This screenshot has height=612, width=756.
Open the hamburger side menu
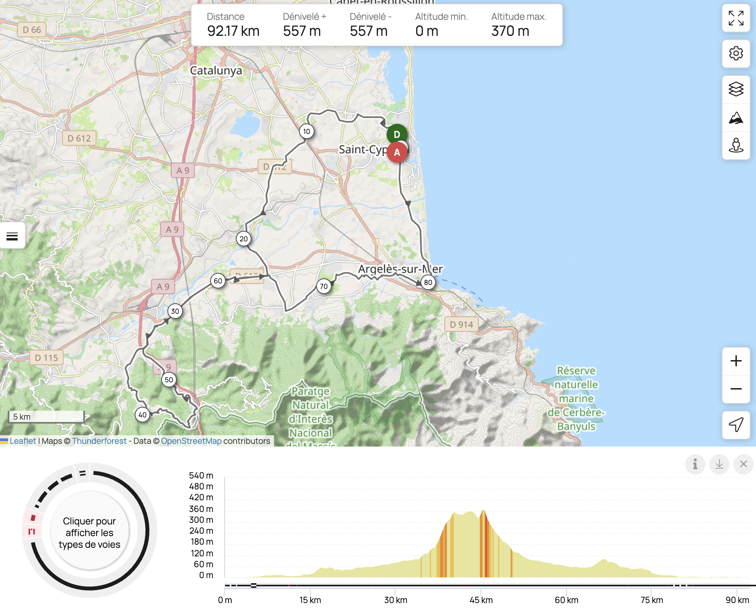click(12, 236)
